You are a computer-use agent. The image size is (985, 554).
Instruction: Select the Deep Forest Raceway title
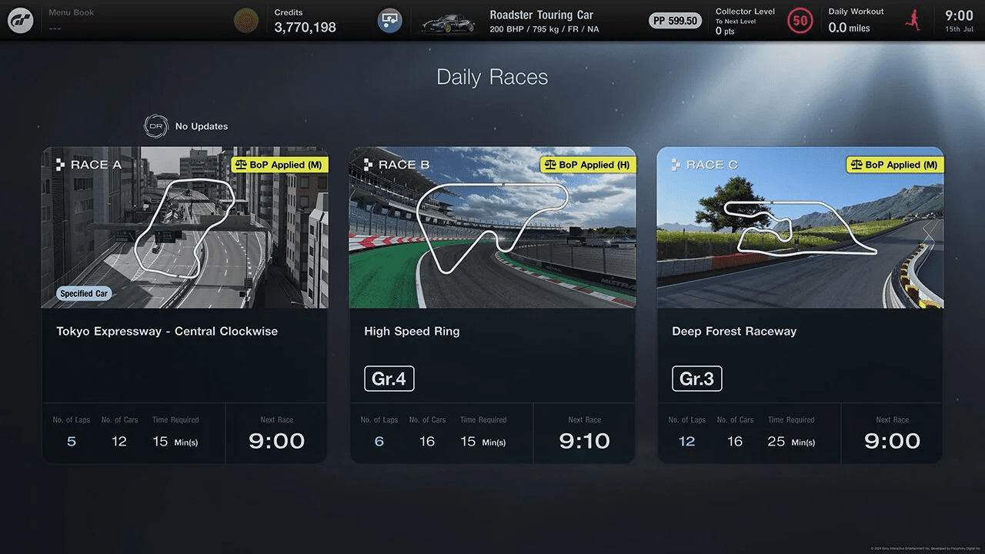[734, 332]
